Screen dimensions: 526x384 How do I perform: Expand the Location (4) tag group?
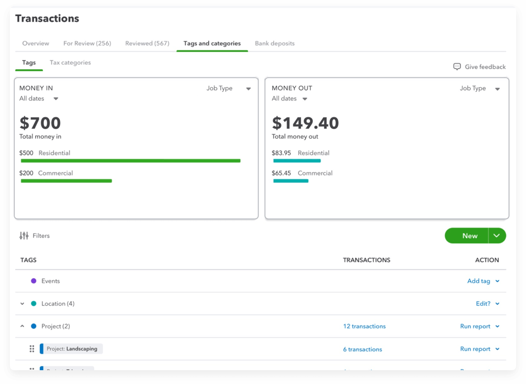(x=22, y=304)
